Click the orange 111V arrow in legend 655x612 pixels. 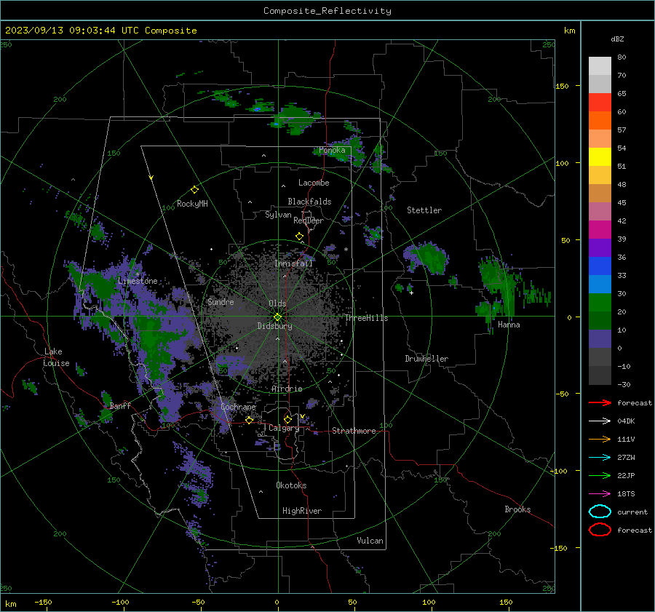pyautogui.click(x=600, y=439)
